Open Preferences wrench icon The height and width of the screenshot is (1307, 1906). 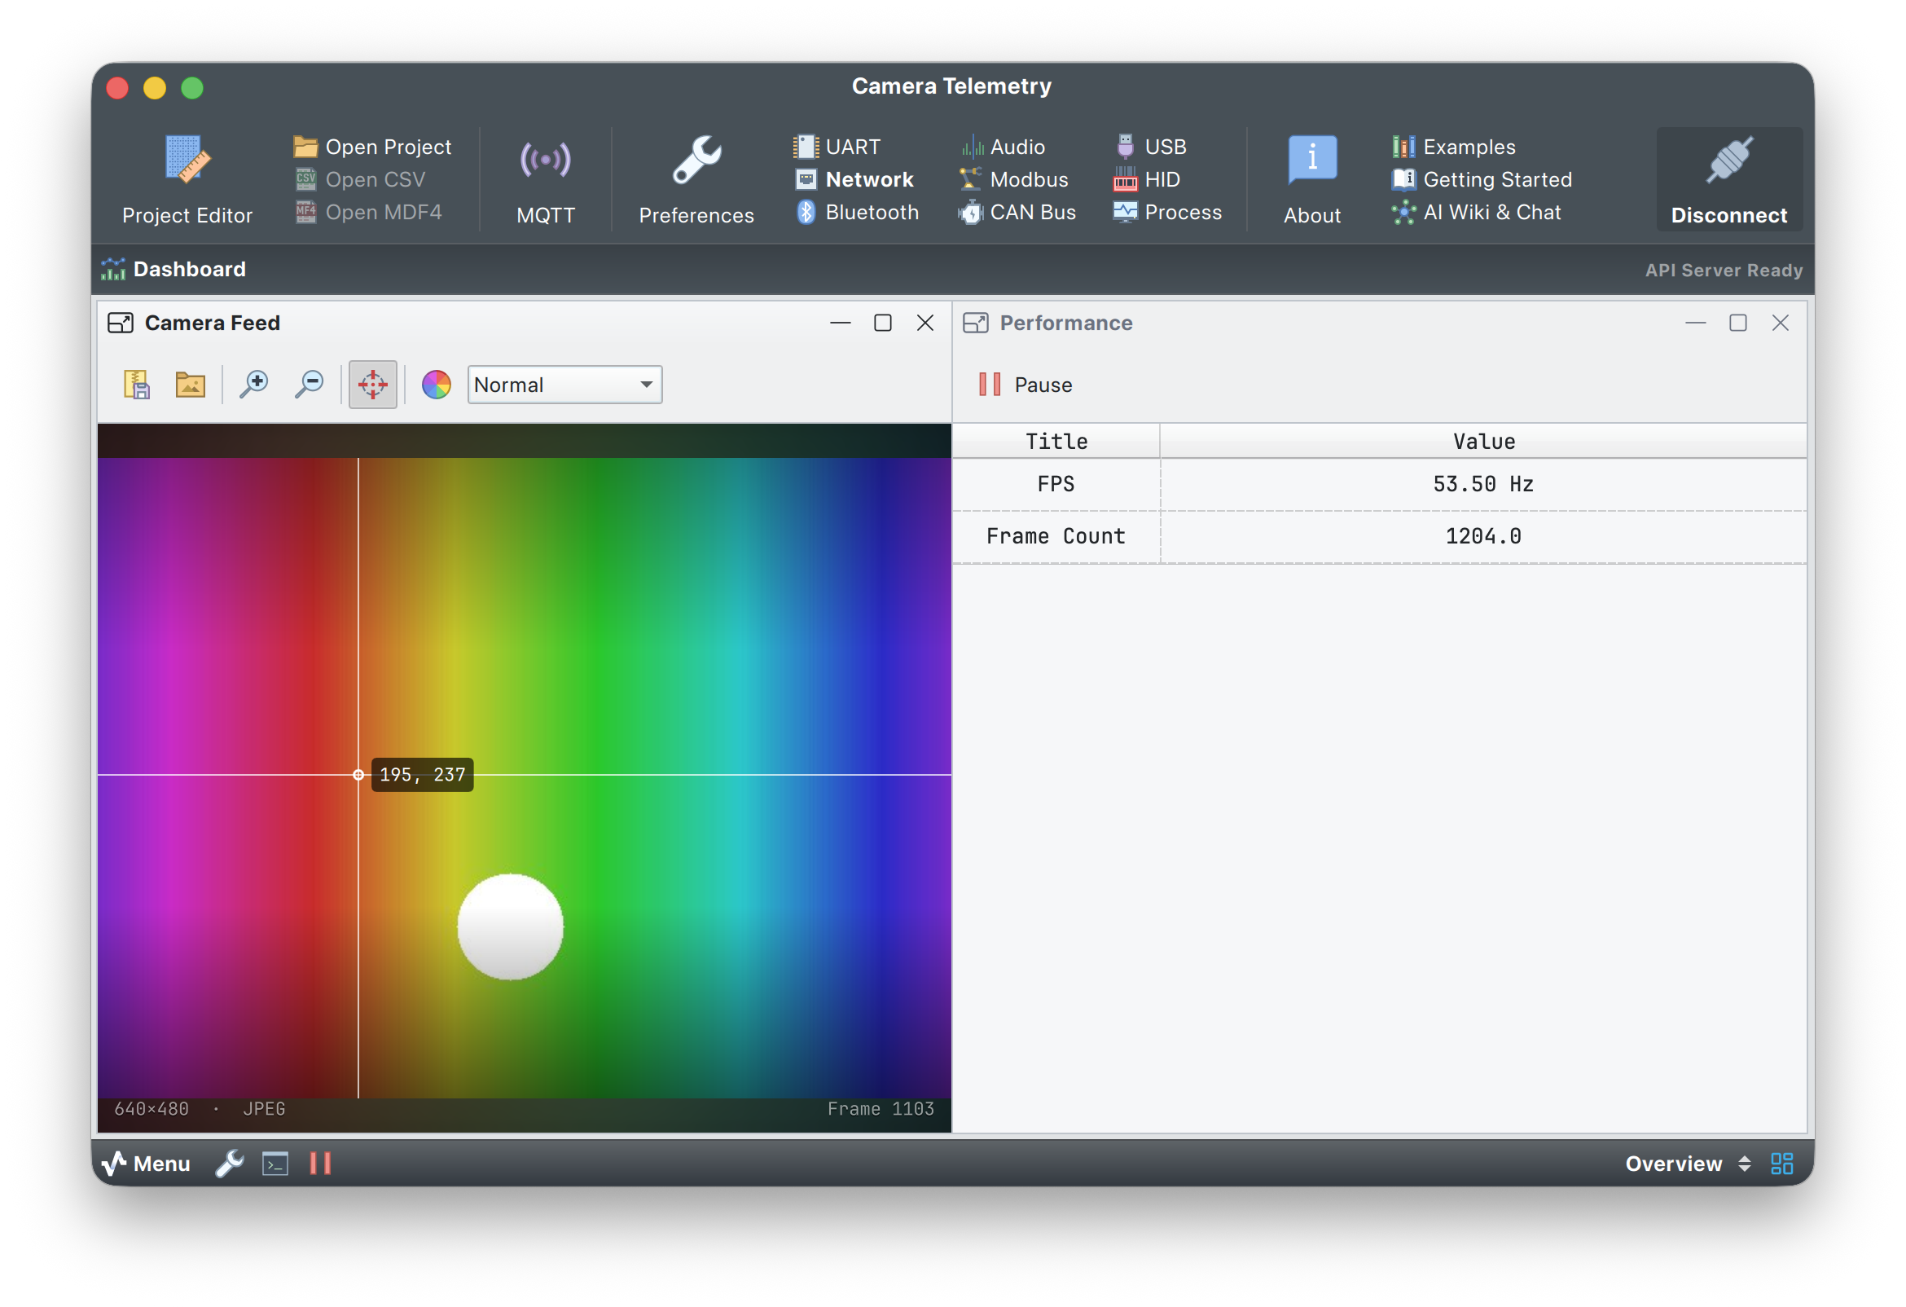click(696, 161)
